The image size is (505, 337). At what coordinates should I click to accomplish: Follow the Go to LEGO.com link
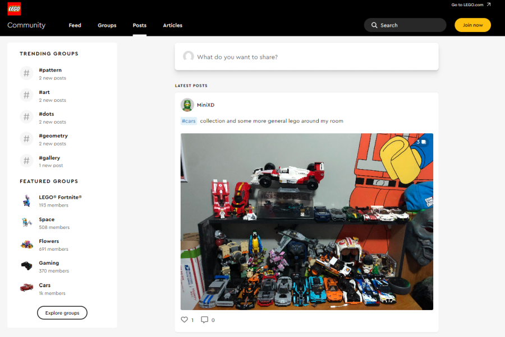coord(471,5)
